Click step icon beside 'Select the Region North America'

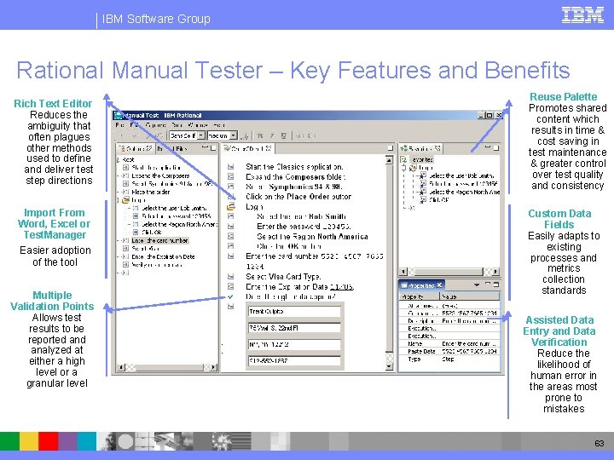point(231,236)
